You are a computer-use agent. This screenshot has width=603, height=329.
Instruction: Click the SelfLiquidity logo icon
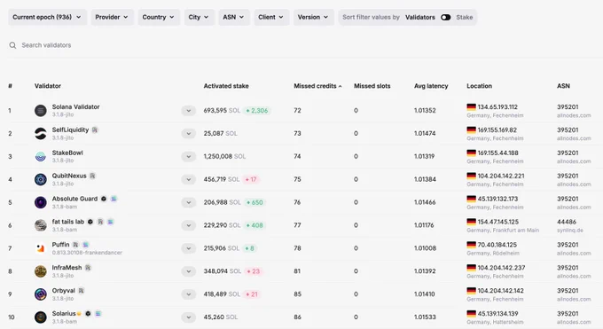pyautogui.click(x=41, y=134)
